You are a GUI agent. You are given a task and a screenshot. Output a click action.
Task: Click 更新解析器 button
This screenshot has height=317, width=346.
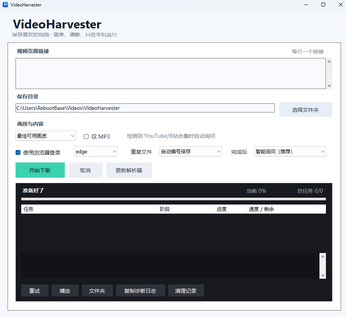click(x=129, y=170)
